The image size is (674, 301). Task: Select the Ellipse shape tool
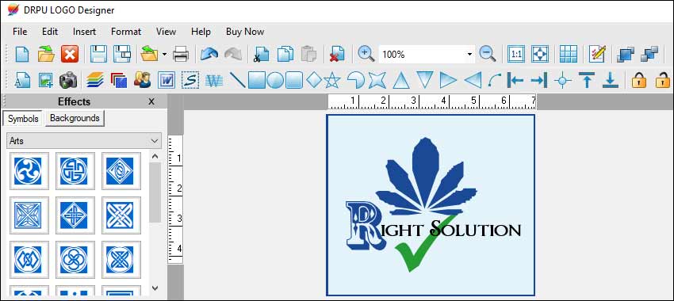click(275, 80)
